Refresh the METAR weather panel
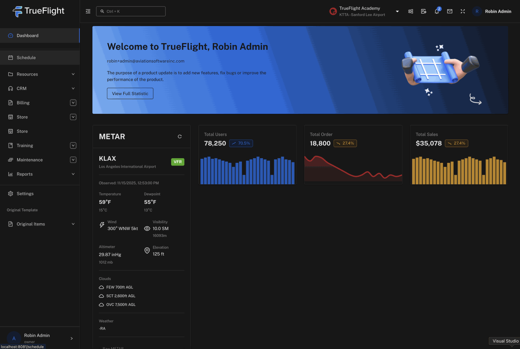Image resolution: width=520 pixels, height=349 pixels. (x=180, y=137)
